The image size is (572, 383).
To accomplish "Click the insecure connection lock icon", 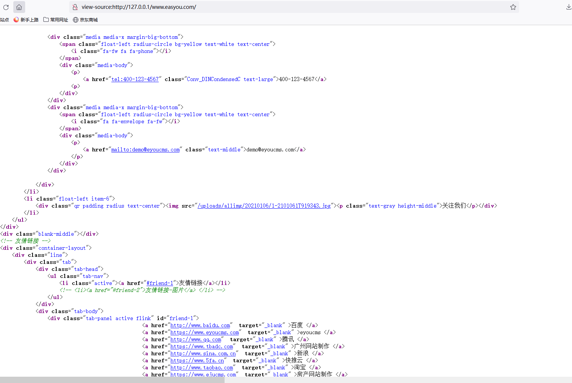I will coord(75,7).
